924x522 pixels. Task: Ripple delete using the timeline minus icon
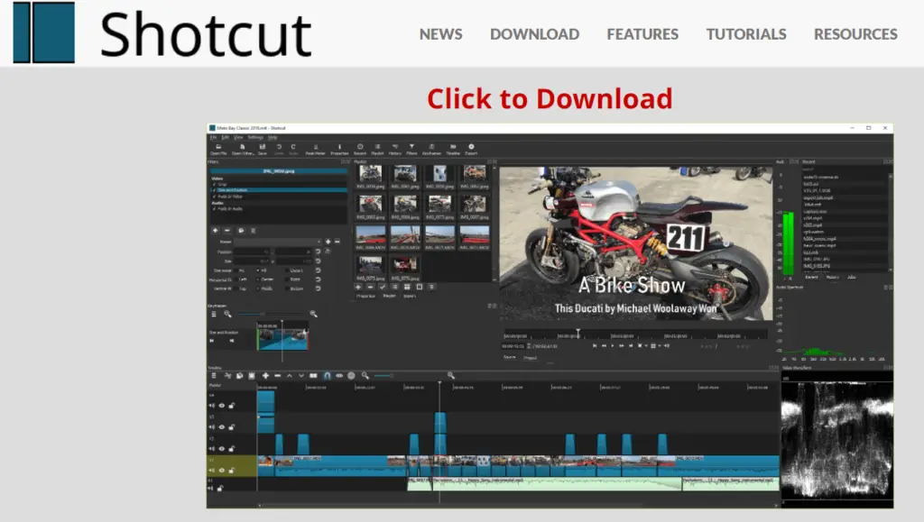coord(278,375)
